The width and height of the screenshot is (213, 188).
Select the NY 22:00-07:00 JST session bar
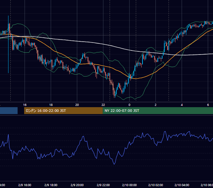point(158,111)
